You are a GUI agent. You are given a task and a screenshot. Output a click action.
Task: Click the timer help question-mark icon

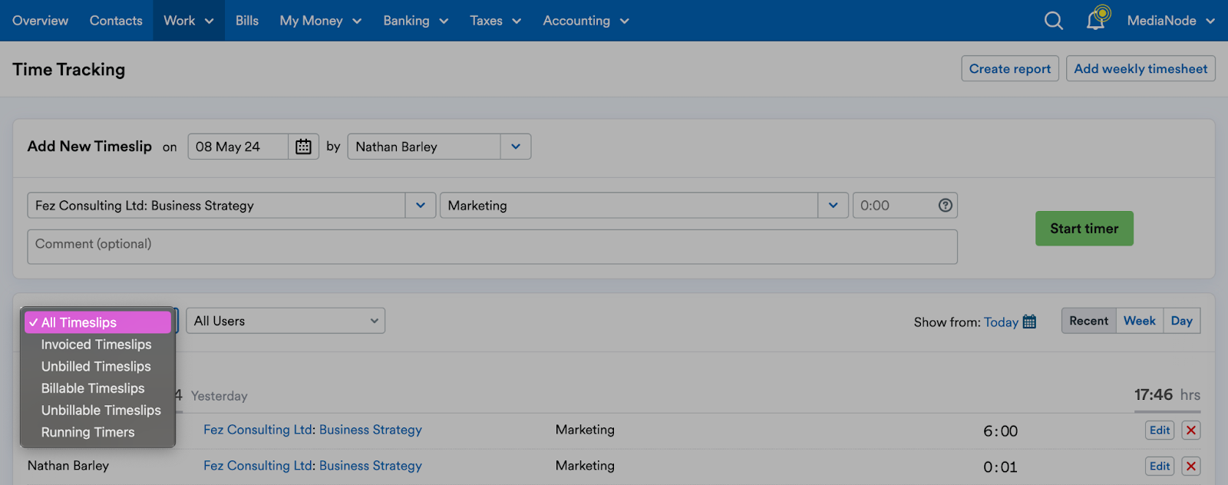(946, 205)
